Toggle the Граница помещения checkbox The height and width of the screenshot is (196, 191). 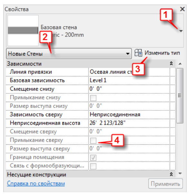(x=93, y=158)
